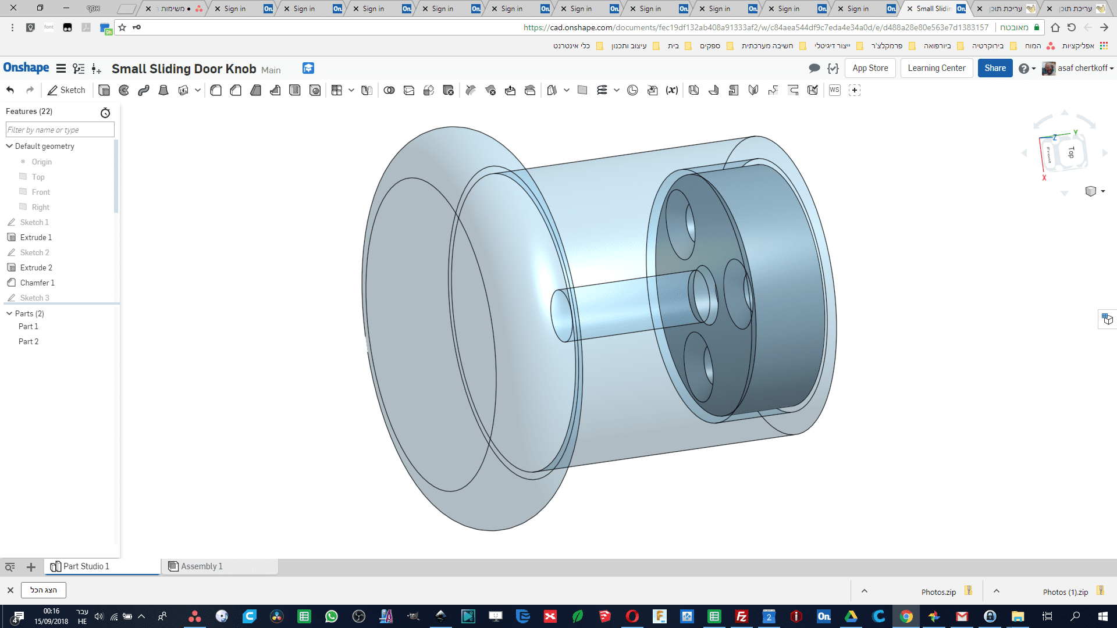The height and width of the screenshot is (628, 1117).
Task: Select the Variable (x) tool
Action: (672, 90)
